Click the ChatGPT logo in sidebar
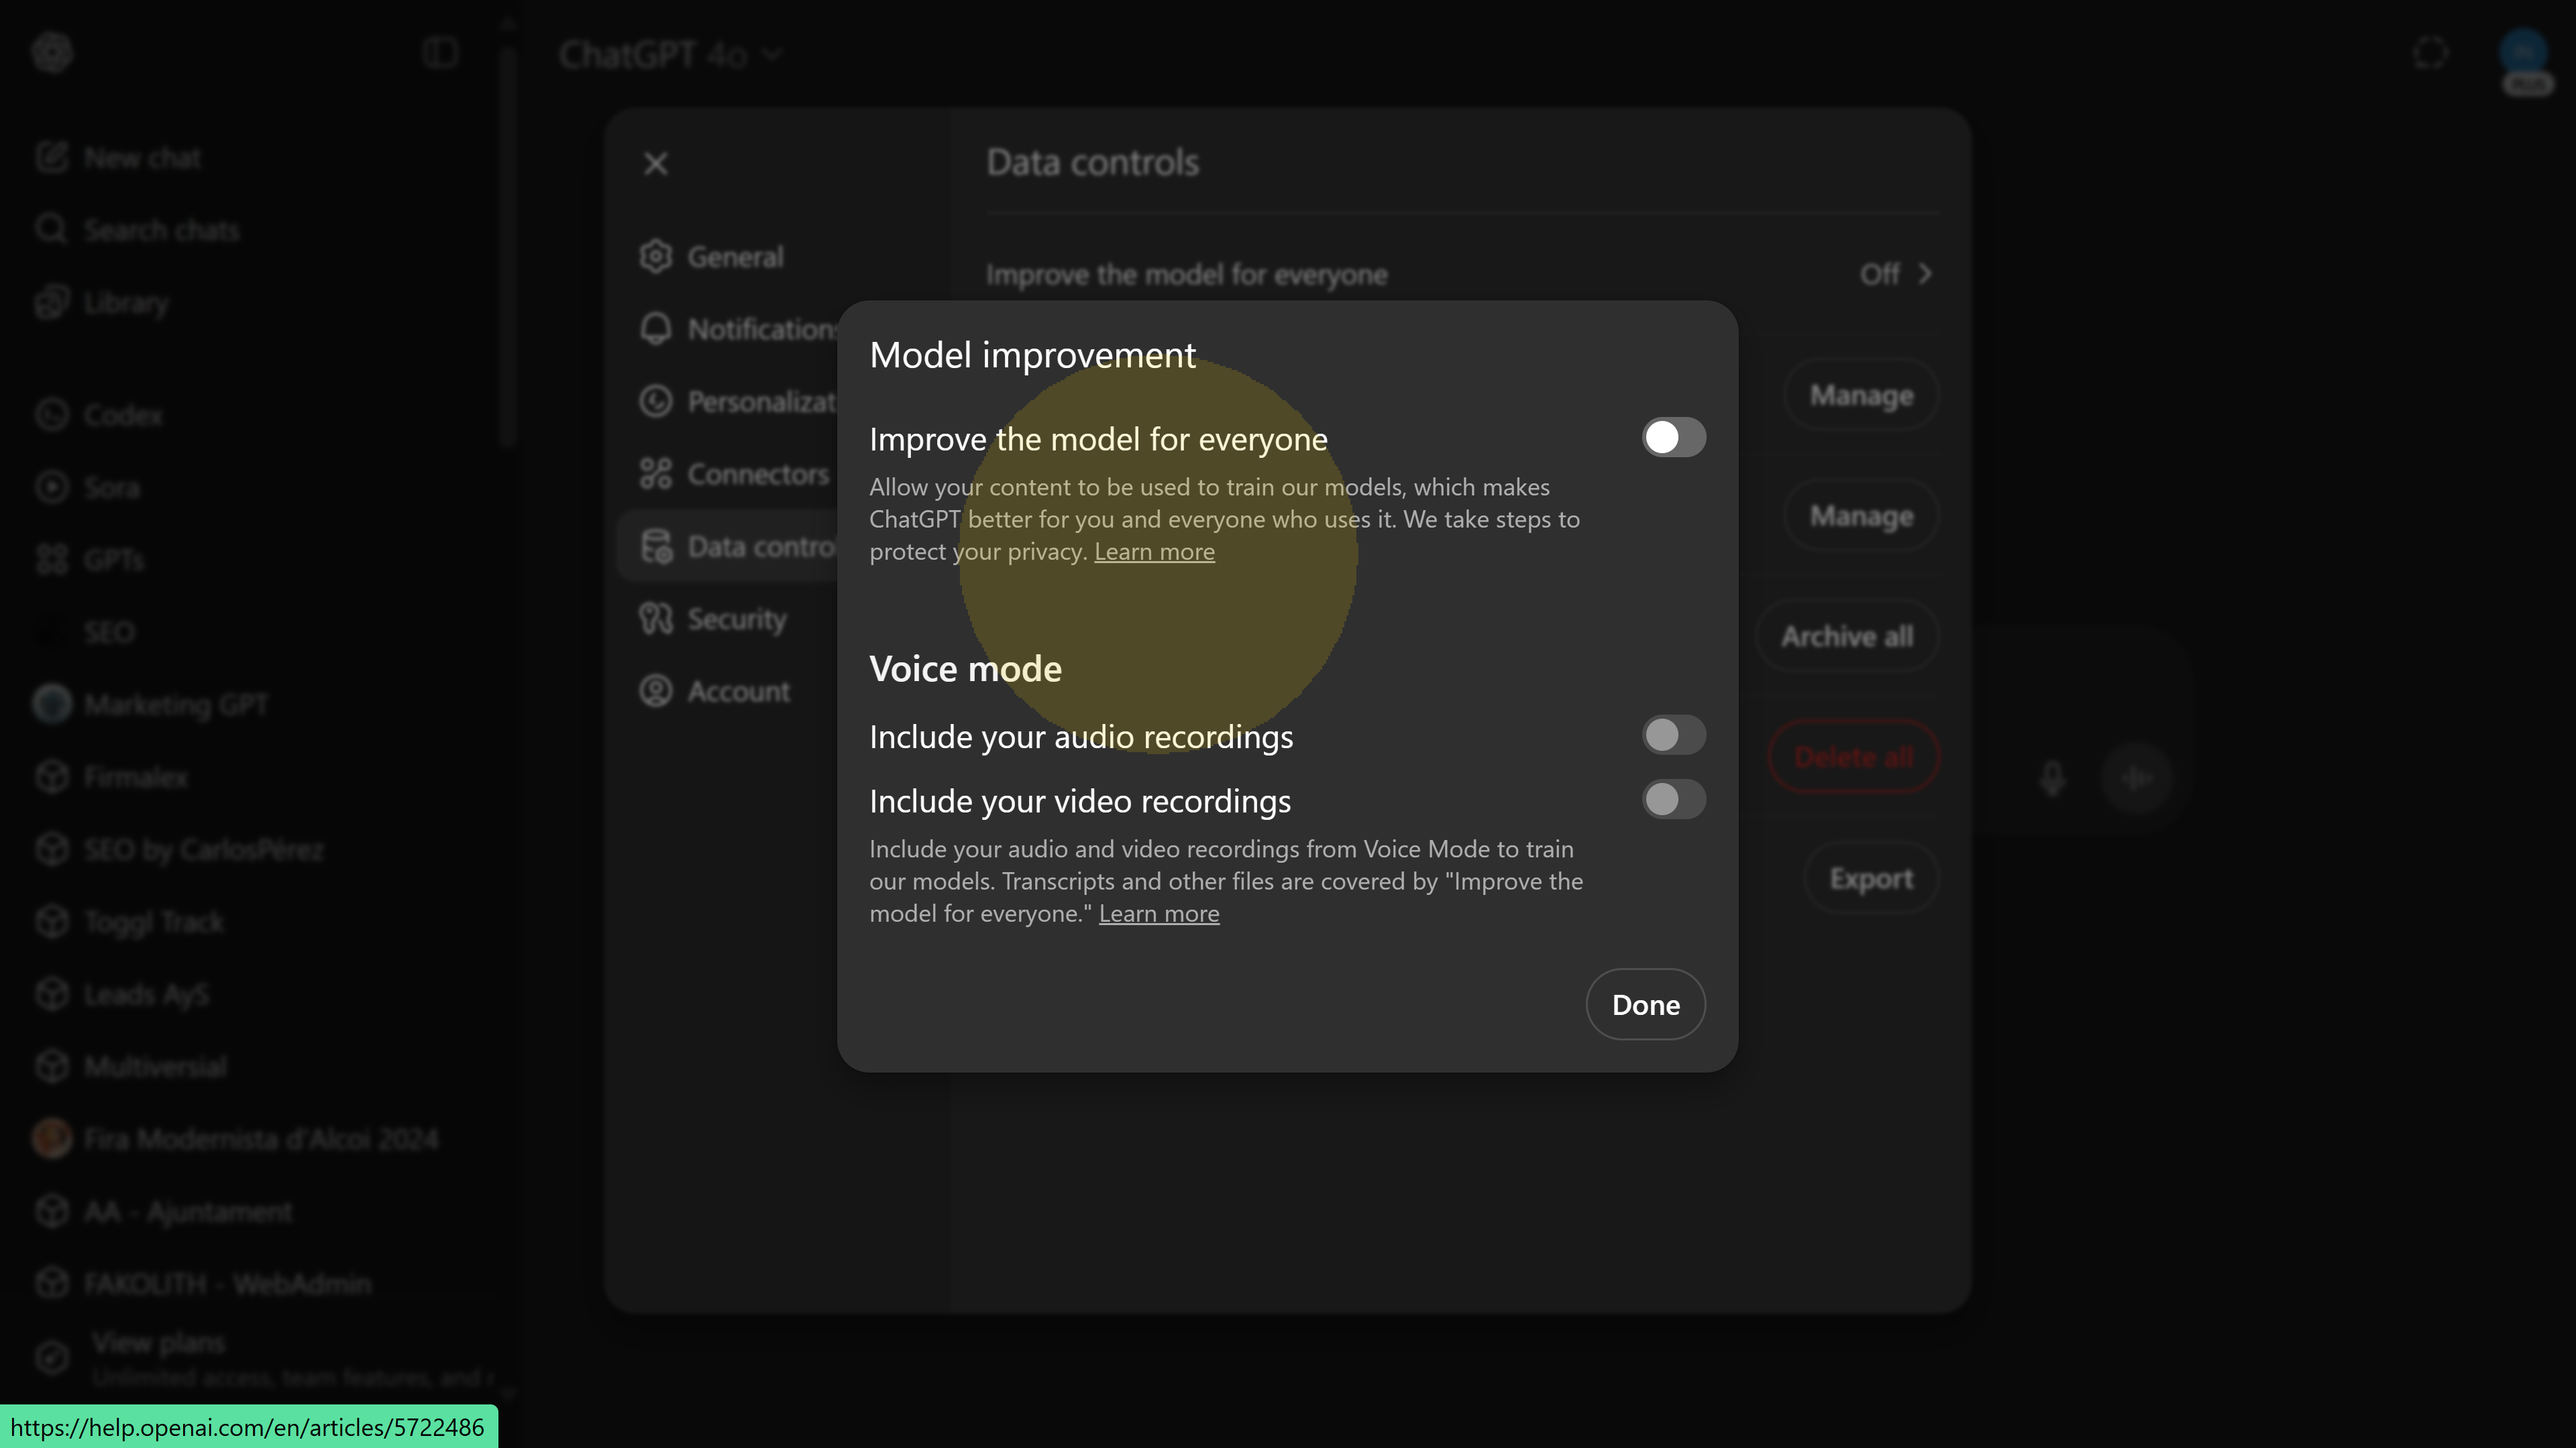The width and height of the screenshot is (2576, 1448). tap(52, 52)
